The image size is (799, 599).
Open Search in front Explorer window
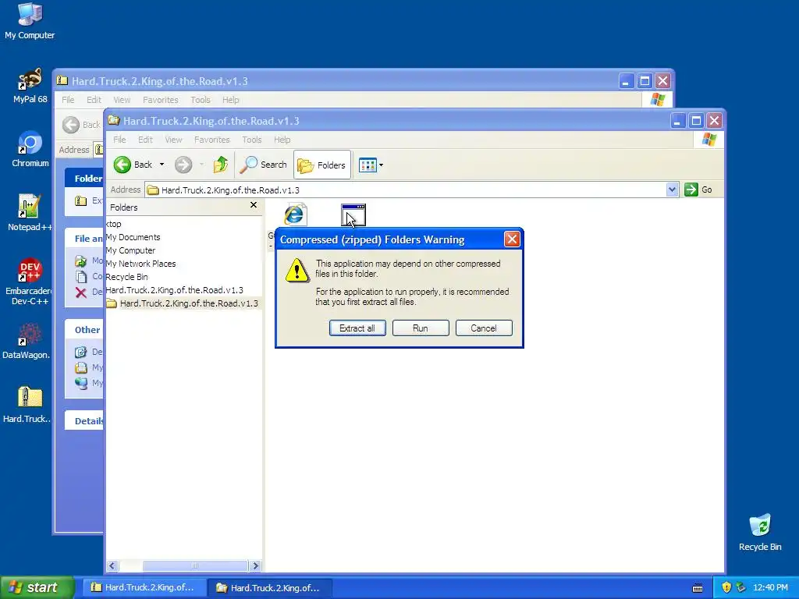pos(264,165)
